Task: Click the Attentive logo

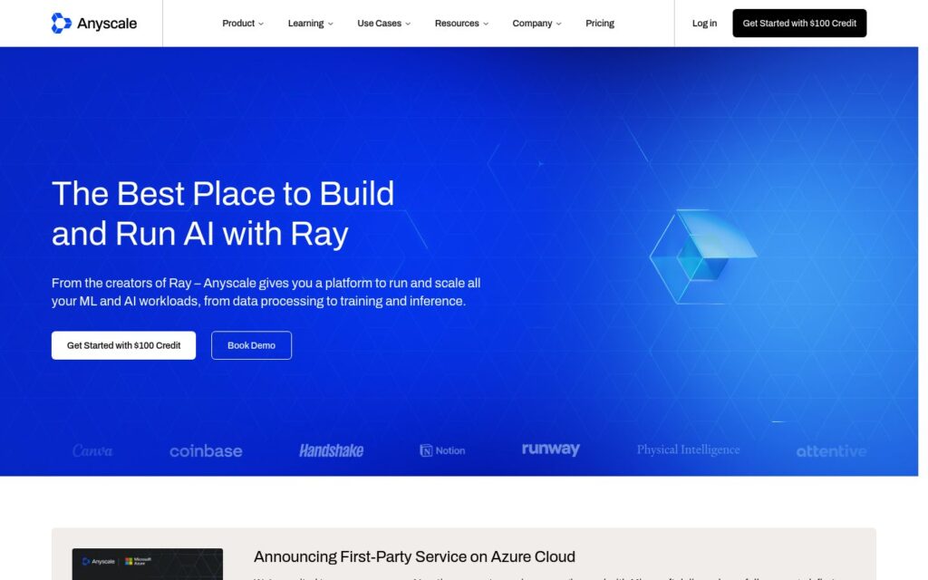Action: tap(832, 451)
